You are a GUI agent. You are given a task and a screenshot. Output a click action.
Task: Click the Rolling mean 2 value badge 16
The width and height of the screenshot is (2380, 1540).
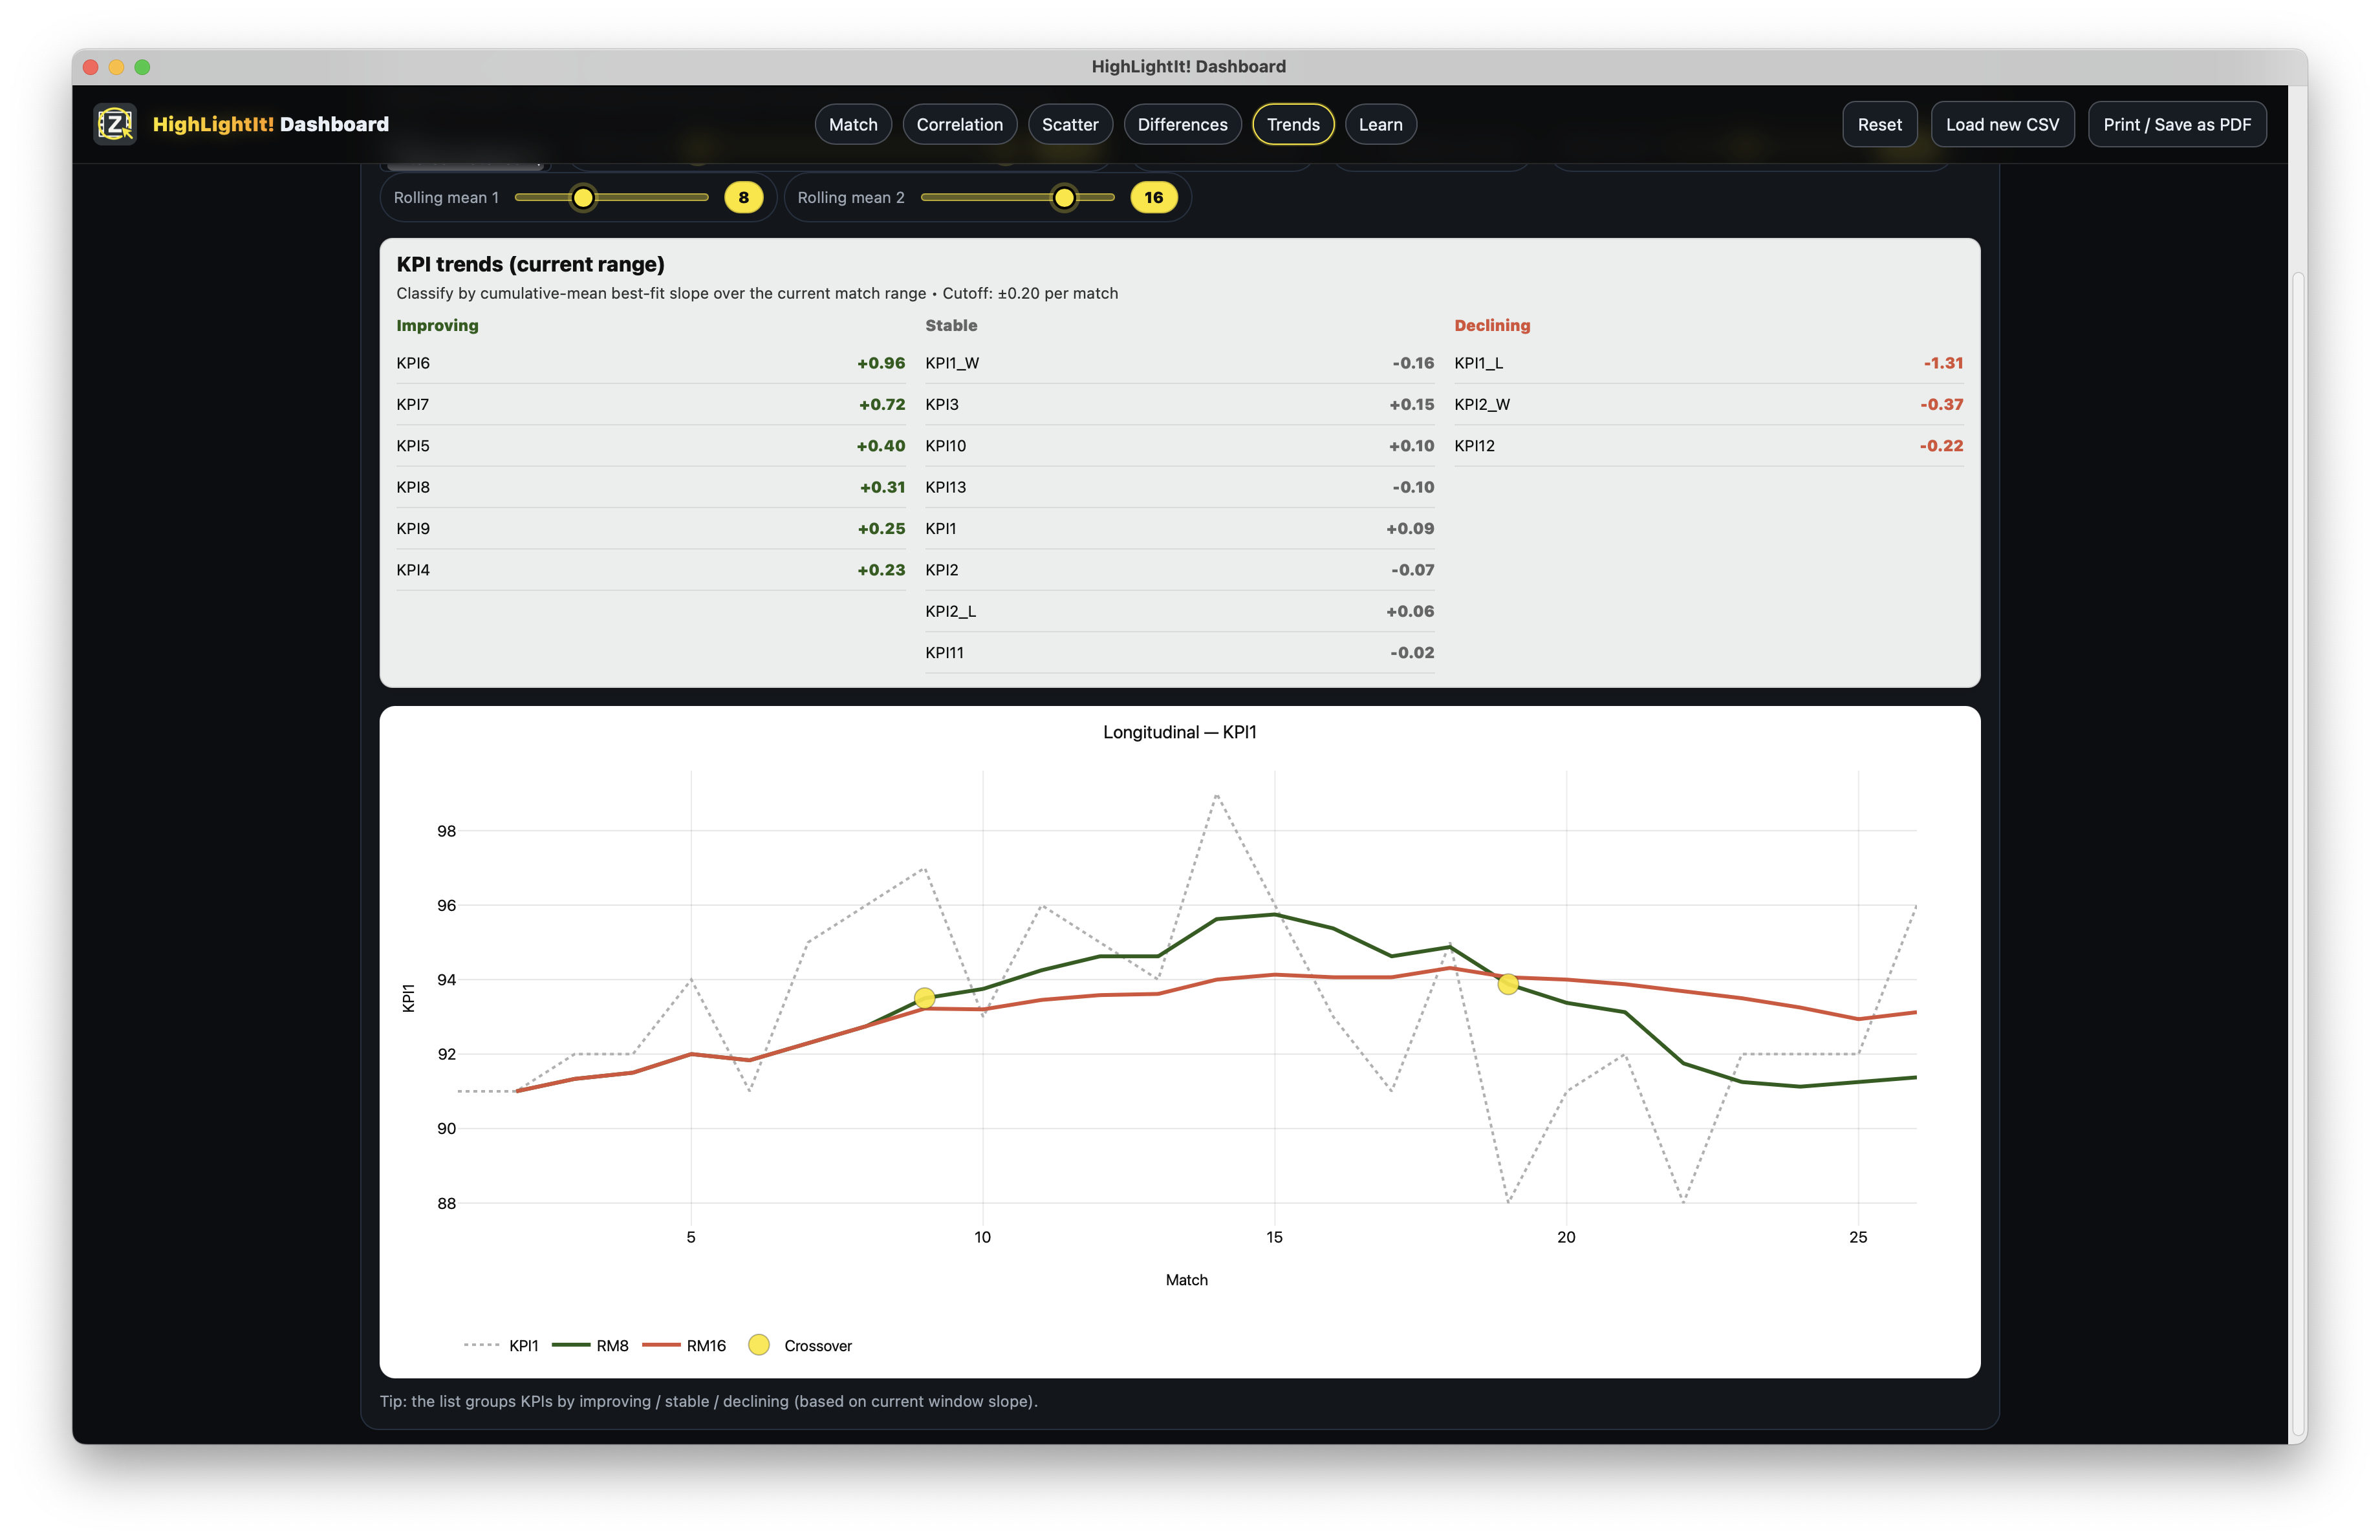[1153, 197]
